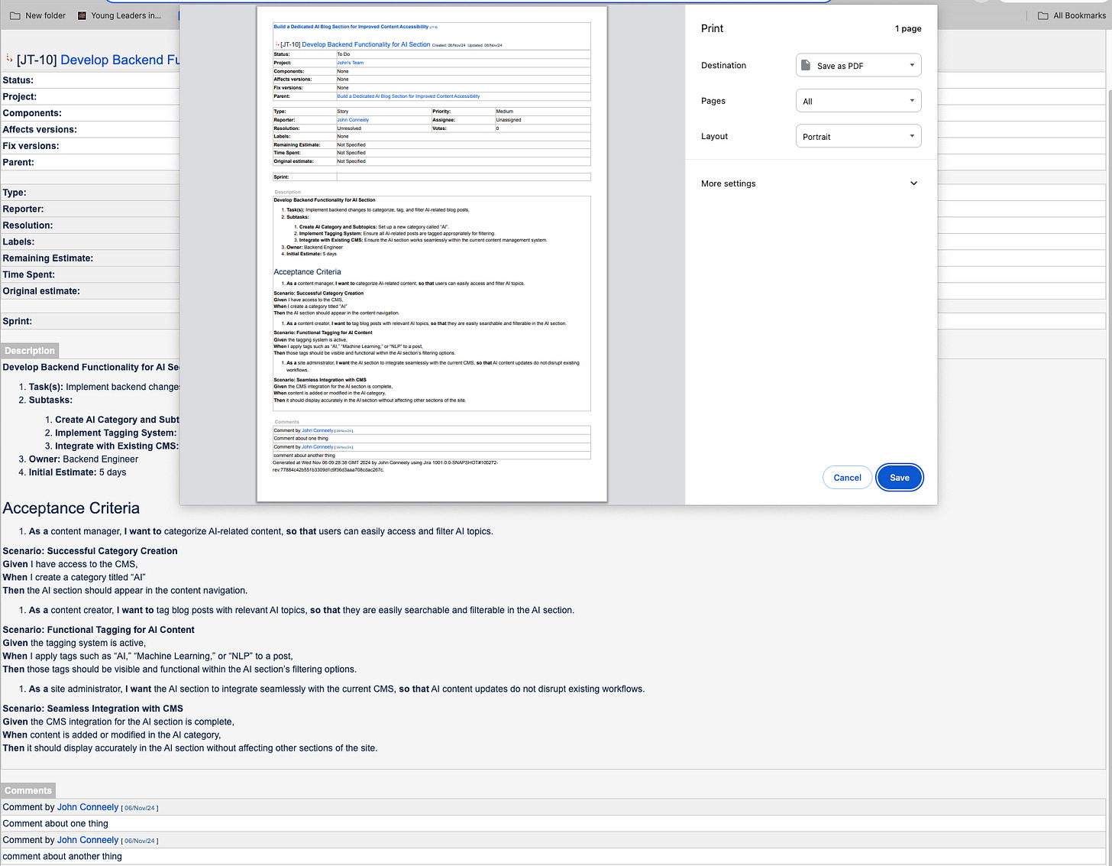Click "comment about another thing" text
Screen dimensions: 1112x866
[x=63, y=857]
